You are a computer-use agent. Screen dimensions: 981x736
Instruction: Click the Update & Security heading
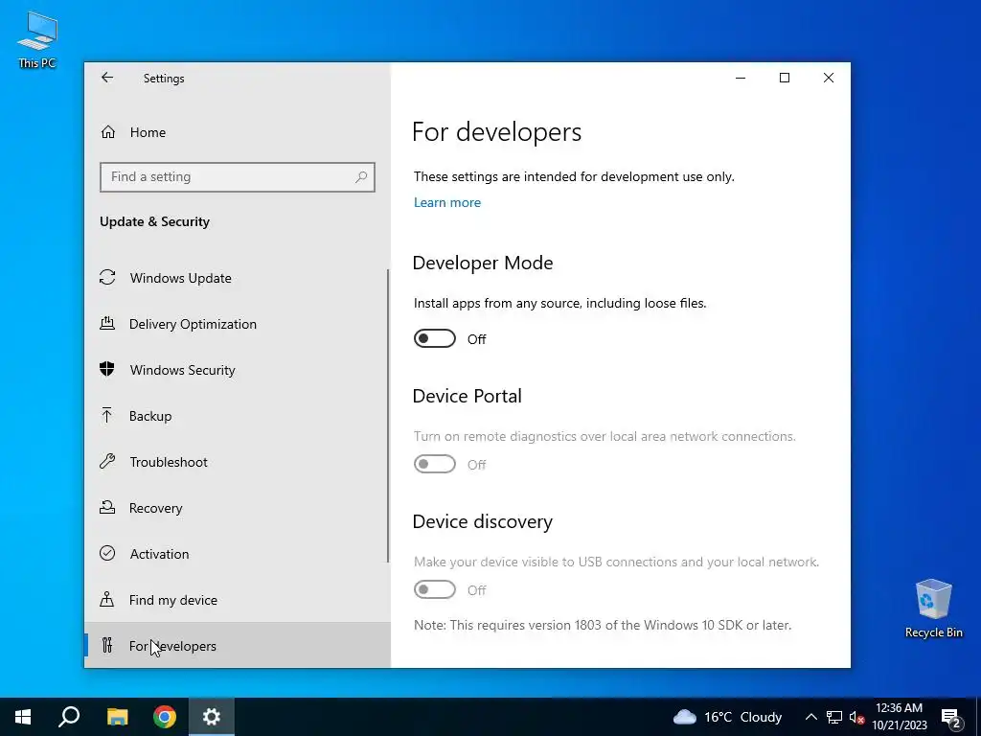tap(154, 221)
